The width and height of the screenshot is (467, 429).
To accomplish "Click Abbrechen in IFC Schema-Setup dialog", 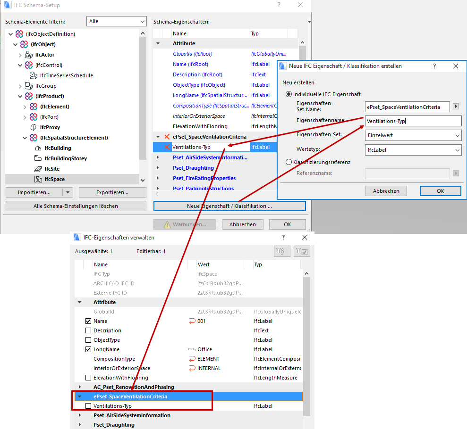I will [242, 224].
